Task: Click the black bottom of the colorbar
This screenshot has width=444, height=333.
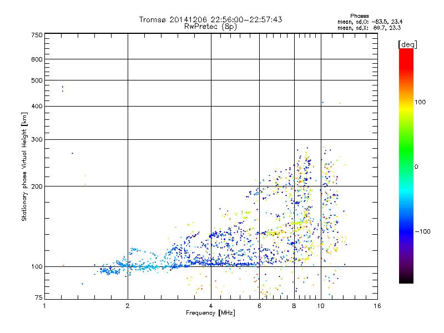Action: (406, 280)
